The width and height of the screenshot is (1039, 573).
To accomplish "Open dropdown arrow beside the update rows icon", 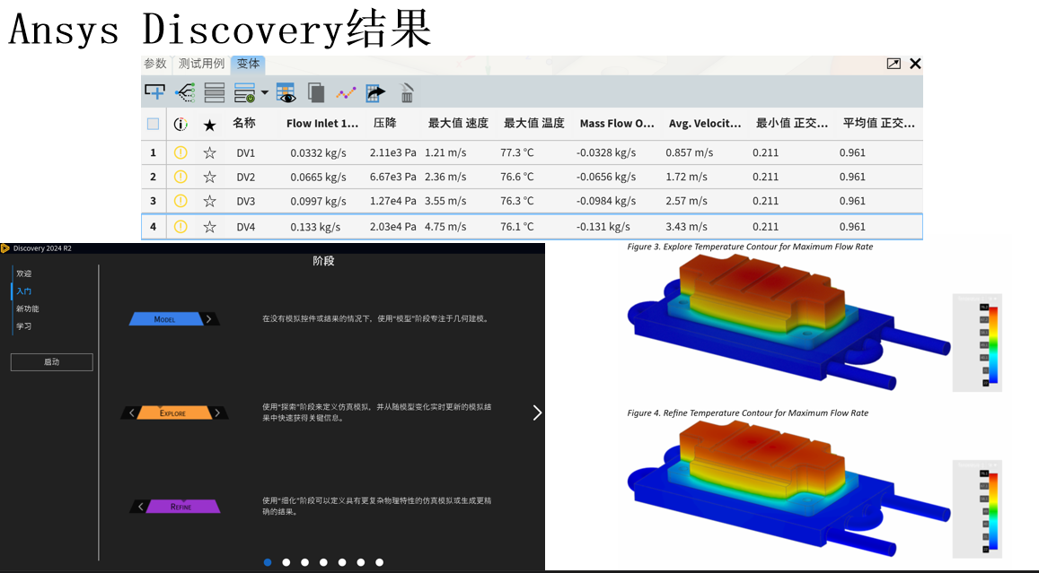I will 264,92.
